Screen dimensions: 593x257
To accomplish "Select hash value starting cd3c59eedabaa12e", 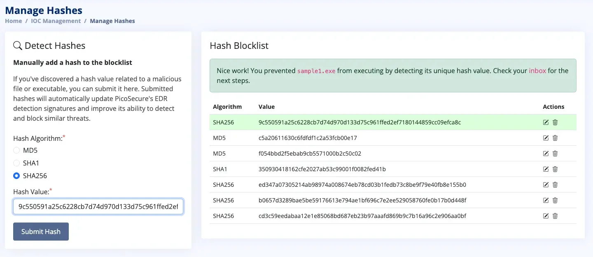I will [362, 216].
